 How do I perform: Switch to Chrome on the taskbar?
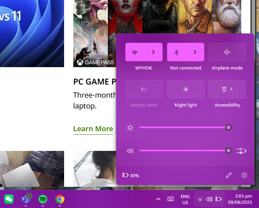[60, 199]
